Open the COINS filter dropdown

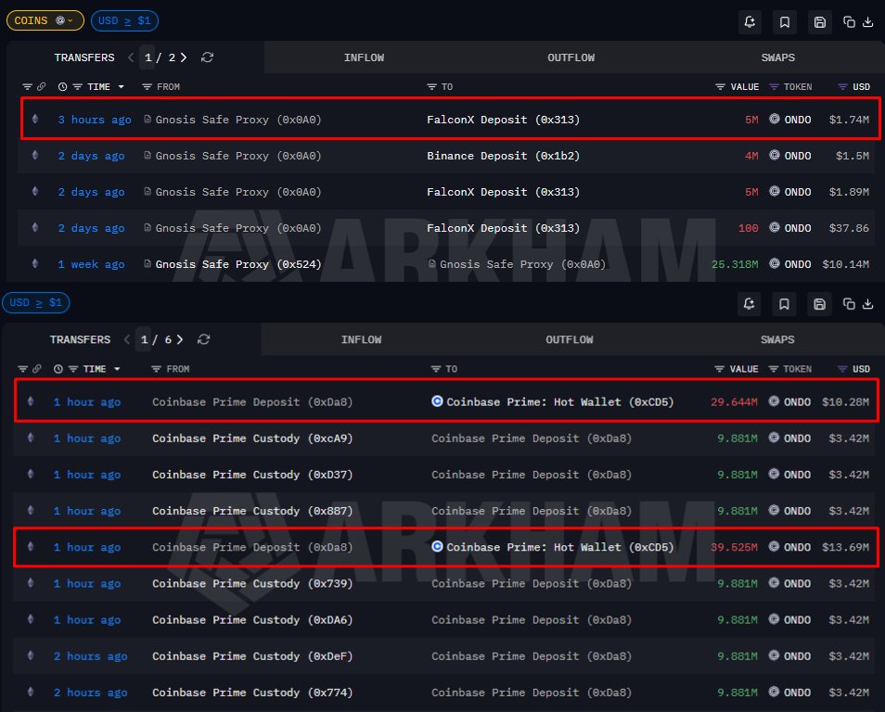pos(45,21)
